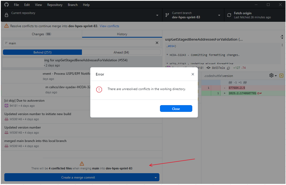This screenshot has width=286, height=185.
Task: Click the GitHub logo icon
Action: coord(6,5)
